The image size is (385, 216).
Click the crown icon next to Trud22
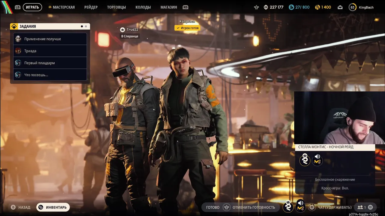pyautogui.click(x=122, y=30)
